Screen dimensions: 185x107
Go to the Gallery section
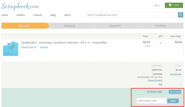pyautogui.click(x=21, y=15)
